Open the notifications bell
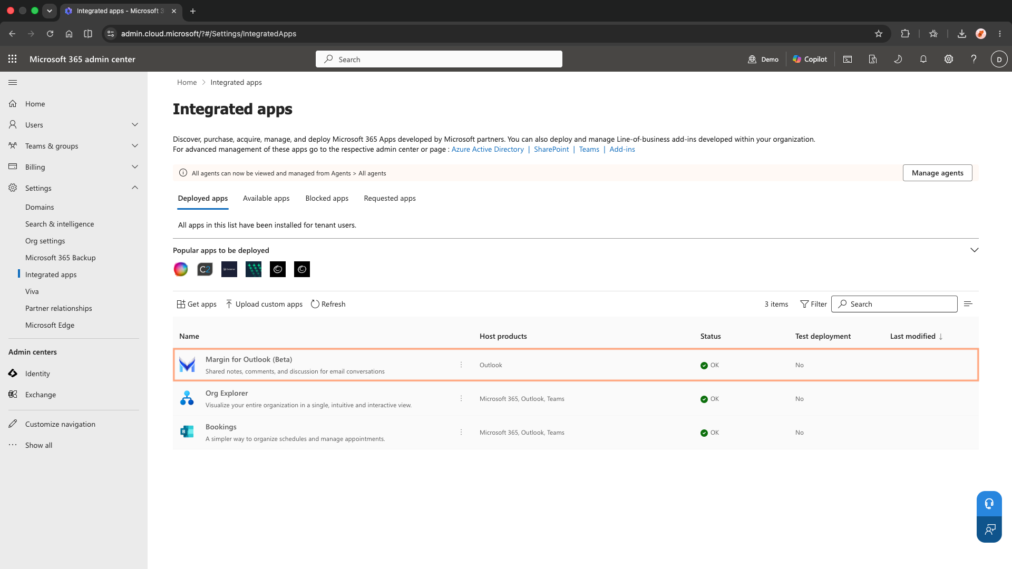1012x569 pixels. [923, 59]
